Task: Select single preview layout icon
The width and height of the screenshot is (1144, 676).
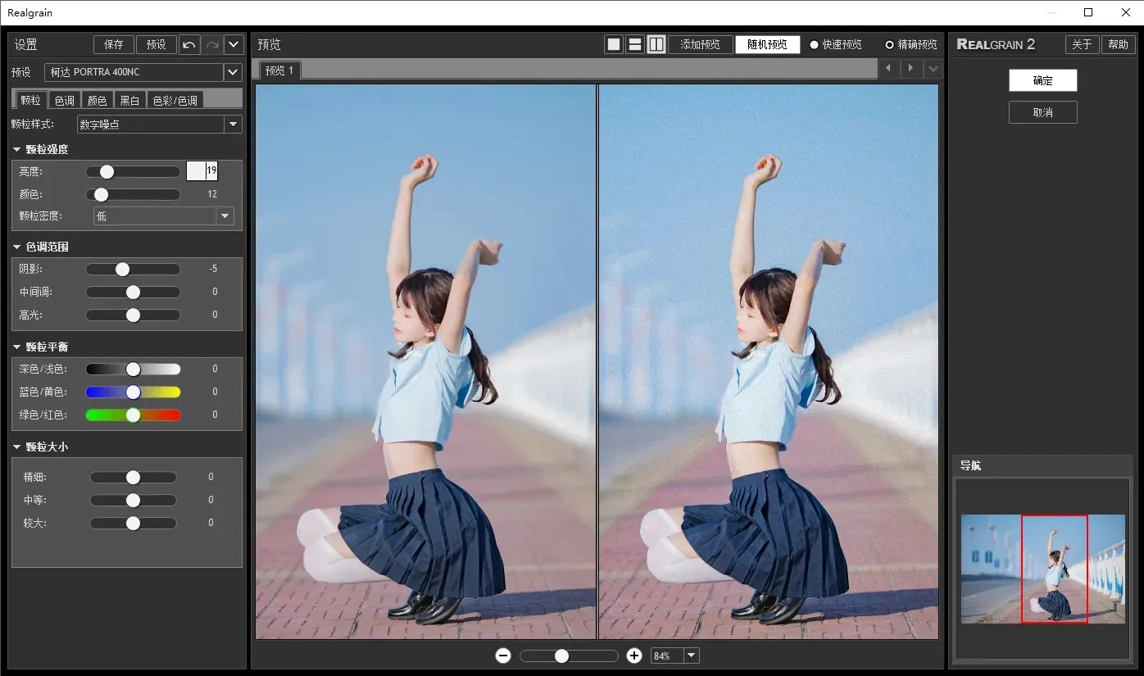Action: click(x=614, y=44)
